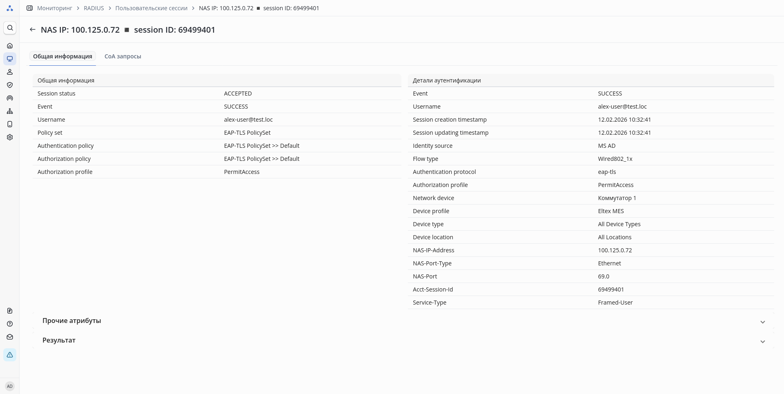
Task: Open the shield-check policy section
Action: 10,85
